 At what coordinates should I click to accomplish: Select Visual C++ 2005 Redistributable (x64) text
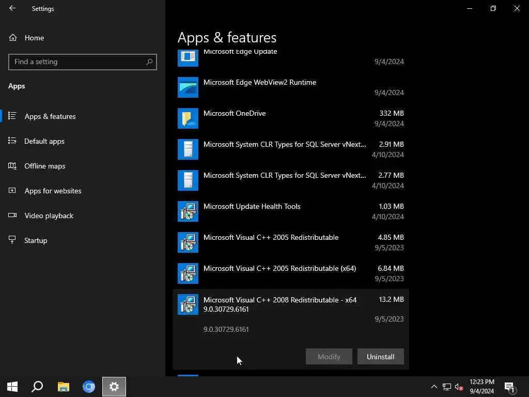[x=279, y=268]
